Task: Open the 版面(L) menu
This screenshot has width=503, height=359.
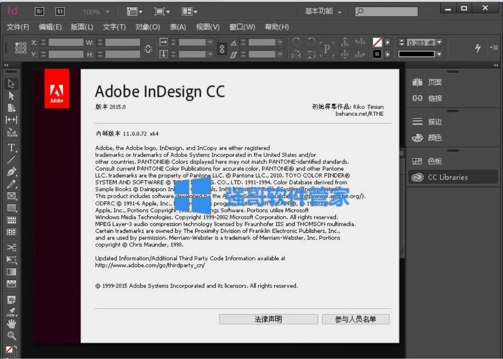Action: (82, 27)
